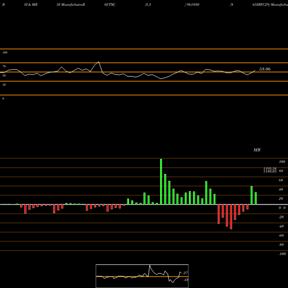Click the MR axis label 80

pos(281,171)
